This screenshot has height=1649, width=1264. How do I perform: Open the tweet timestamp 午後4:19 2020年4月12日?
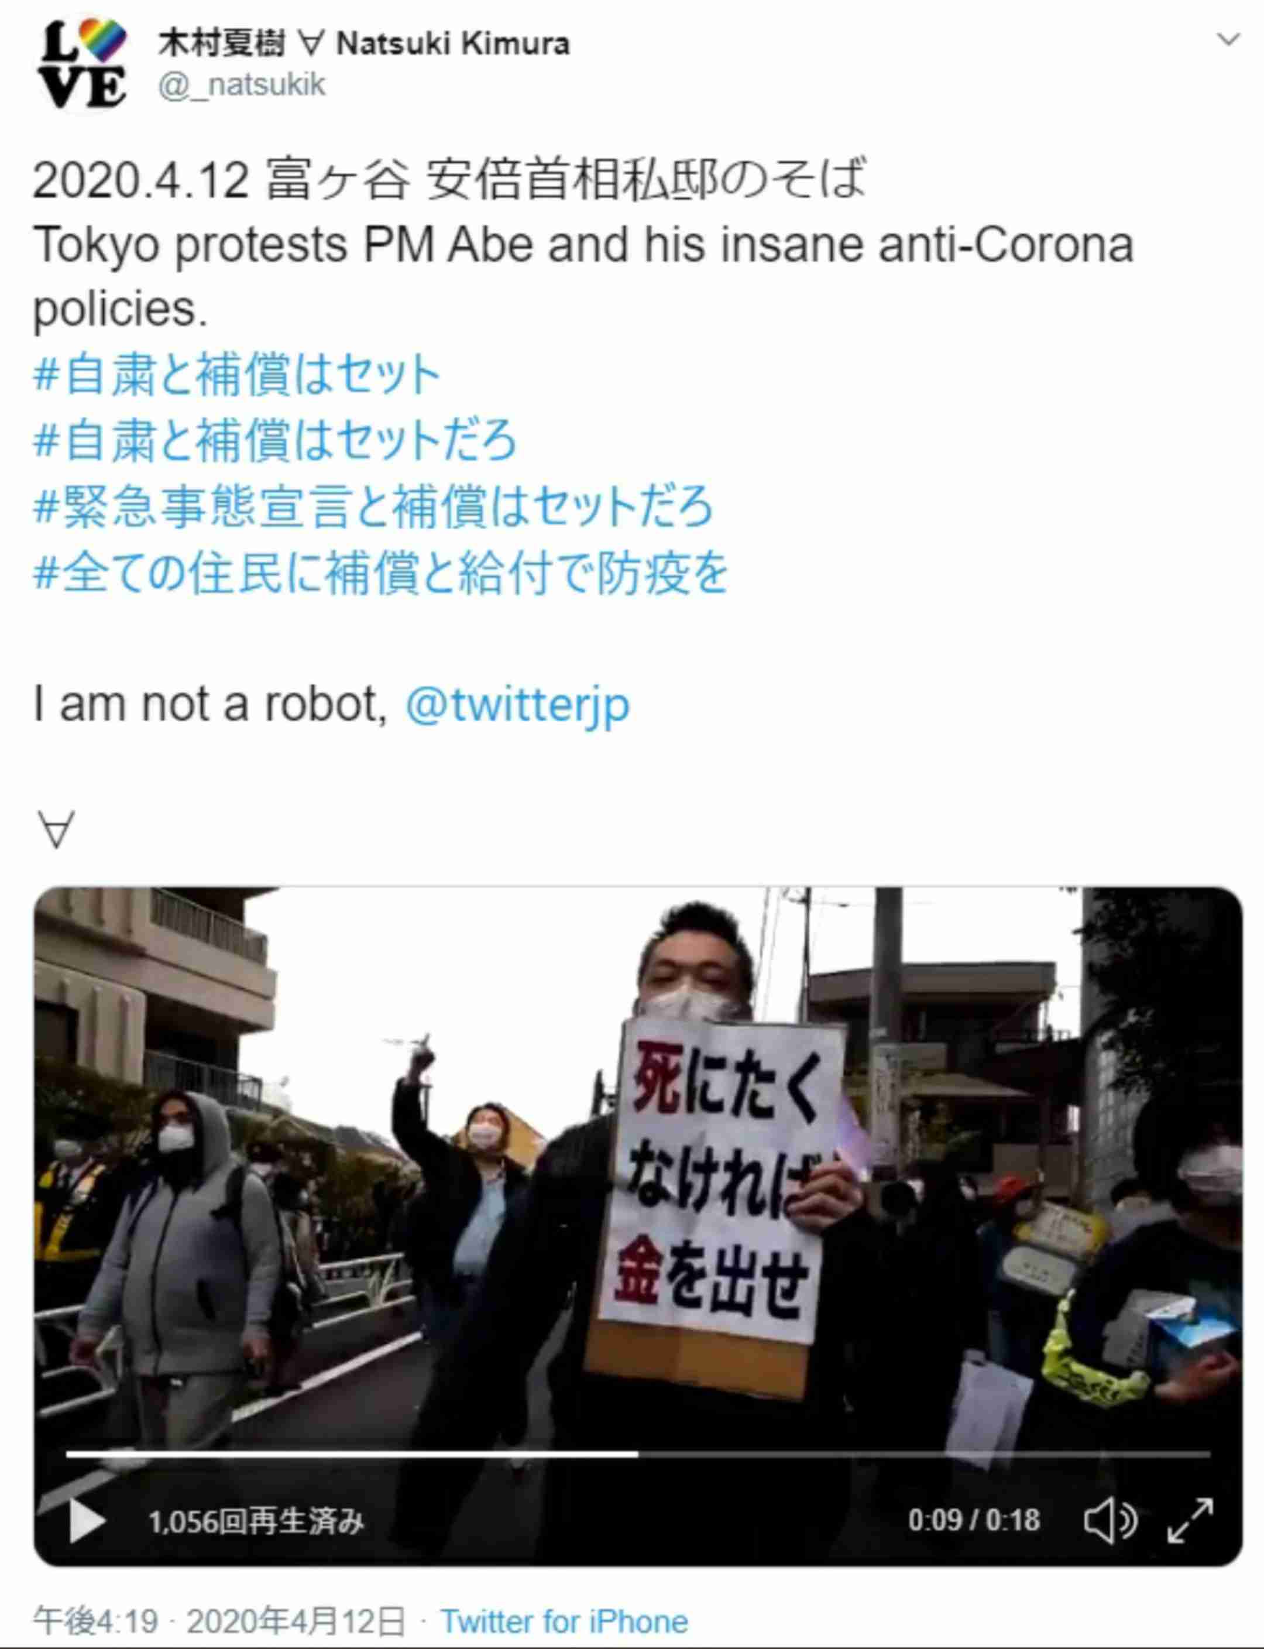coord(219,1621)
